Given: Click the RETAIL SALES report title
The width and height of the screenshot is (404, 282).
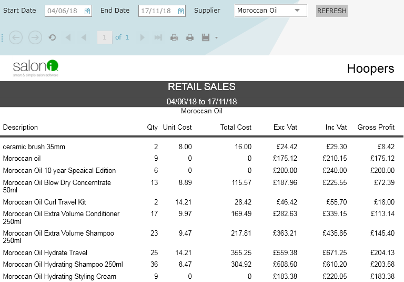Looking at the screenshot, I should (x=201, y=87).
